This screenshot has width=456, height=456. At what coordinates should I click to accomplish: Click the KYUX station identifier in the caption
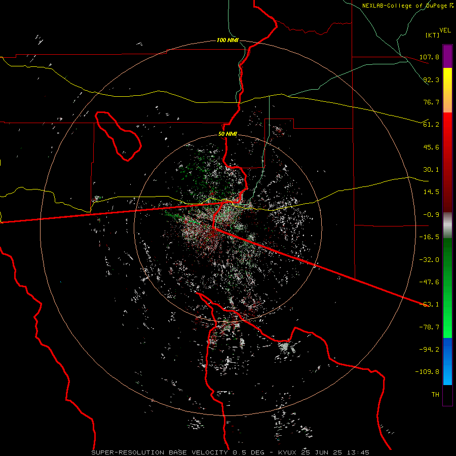click(287, 452)
